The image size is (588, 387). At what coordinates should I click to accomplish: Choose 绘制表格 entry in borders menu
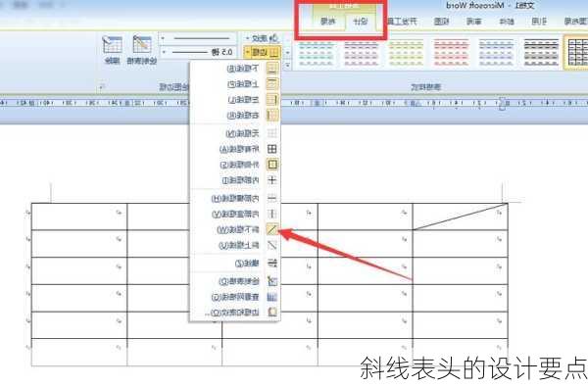[x=235, y=281]
